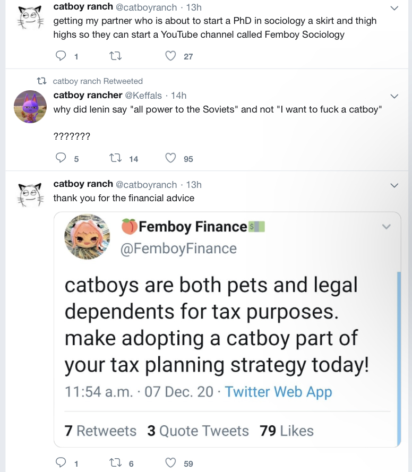Like the tweet with 27 likes

pos(170,56)
